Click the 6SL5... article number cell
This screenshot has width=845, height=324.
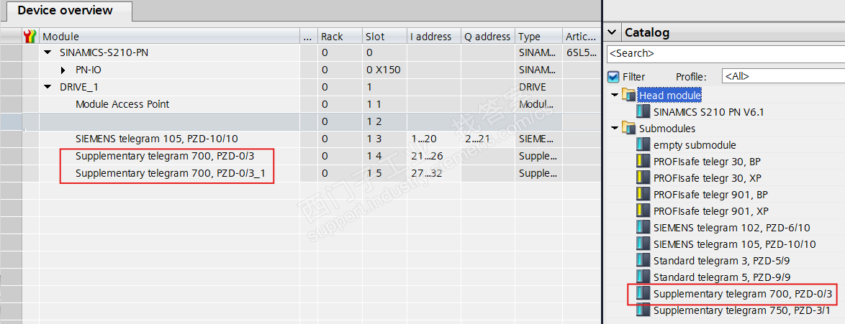point(582,52)
